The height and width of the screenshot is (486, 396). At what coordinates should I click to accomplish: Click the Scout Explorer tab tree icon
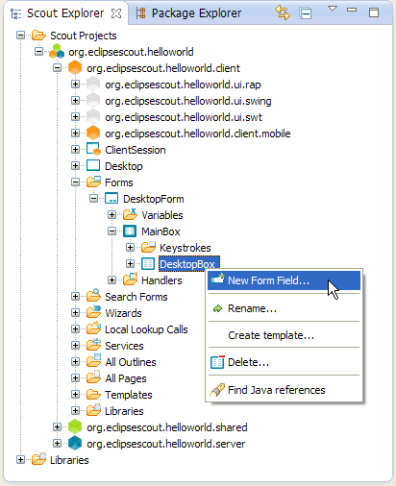(x=15, y=13)
